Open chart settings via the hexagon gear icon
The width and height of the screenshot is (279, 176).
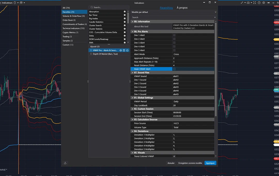tap(264, 3)
